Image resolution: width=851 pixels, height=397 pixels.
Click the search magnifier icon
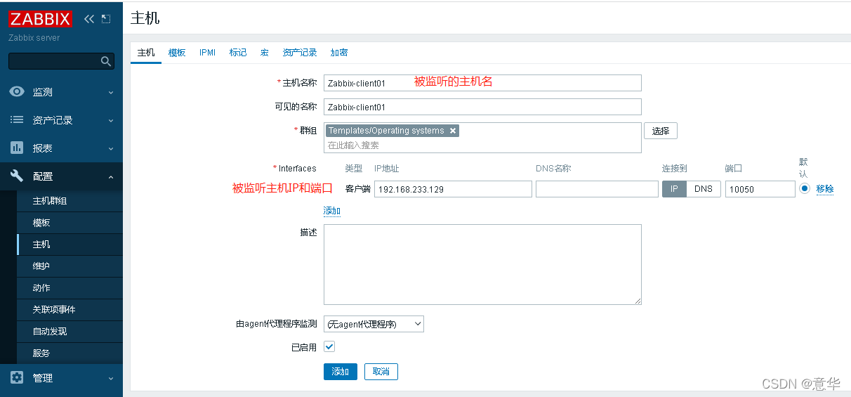tap(106, 62)
